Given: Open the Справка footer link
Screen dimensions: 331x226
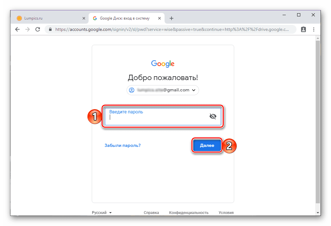Looking at the screenshot, I should [x=151, y=212].
